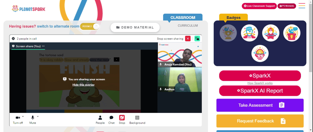The width and height of the screenshot is (313, 132).
Task: Select the raised fist badge
Action: tap(249, 33)
